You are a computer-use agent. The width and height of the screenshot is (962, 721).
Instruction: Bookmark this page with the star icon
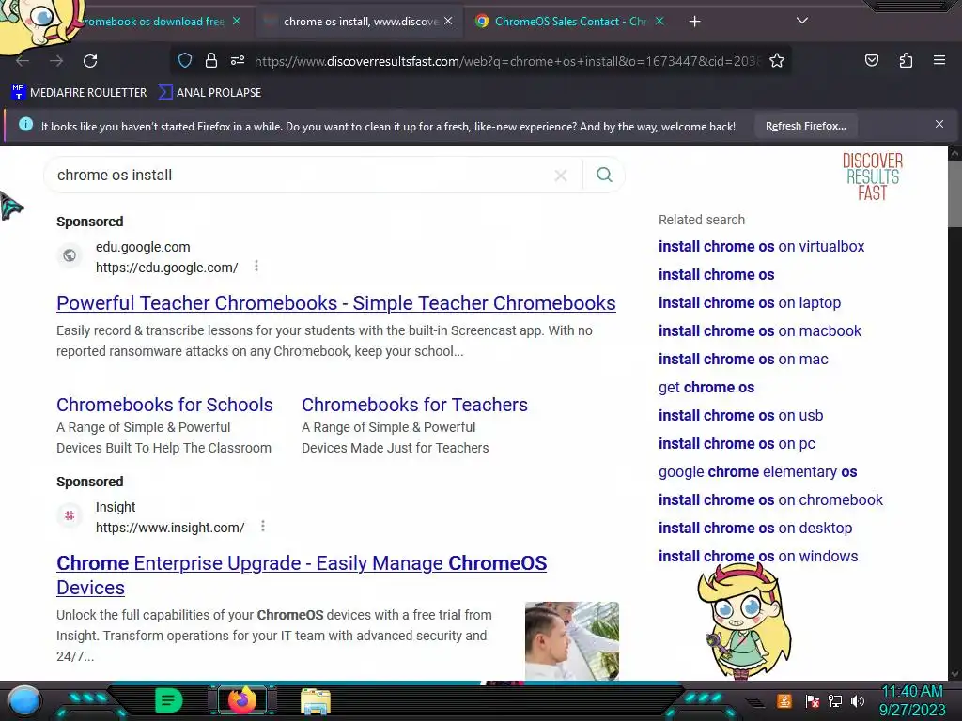[x=777, y=60]
